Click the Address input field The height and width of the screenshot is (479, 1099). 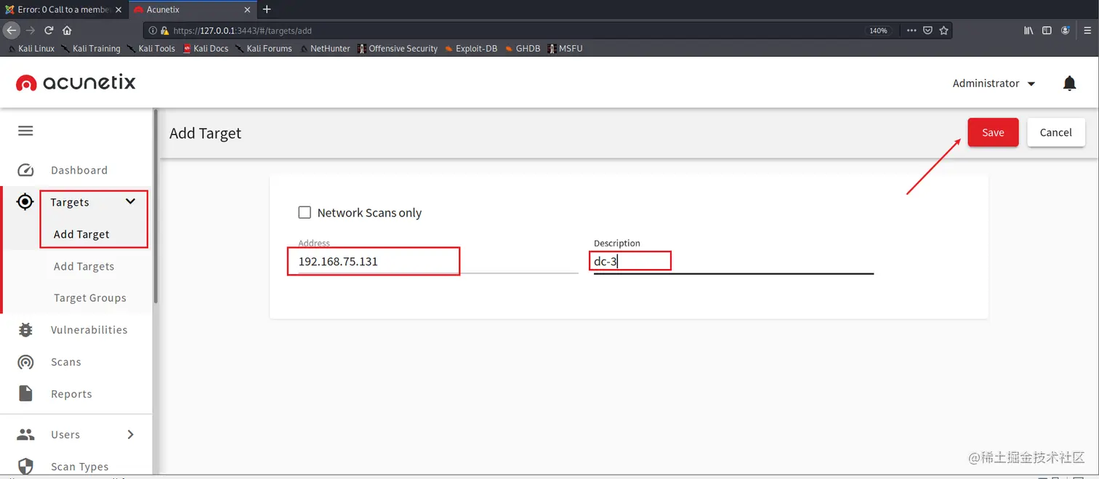pyautogui.click(x=438, y=261)
